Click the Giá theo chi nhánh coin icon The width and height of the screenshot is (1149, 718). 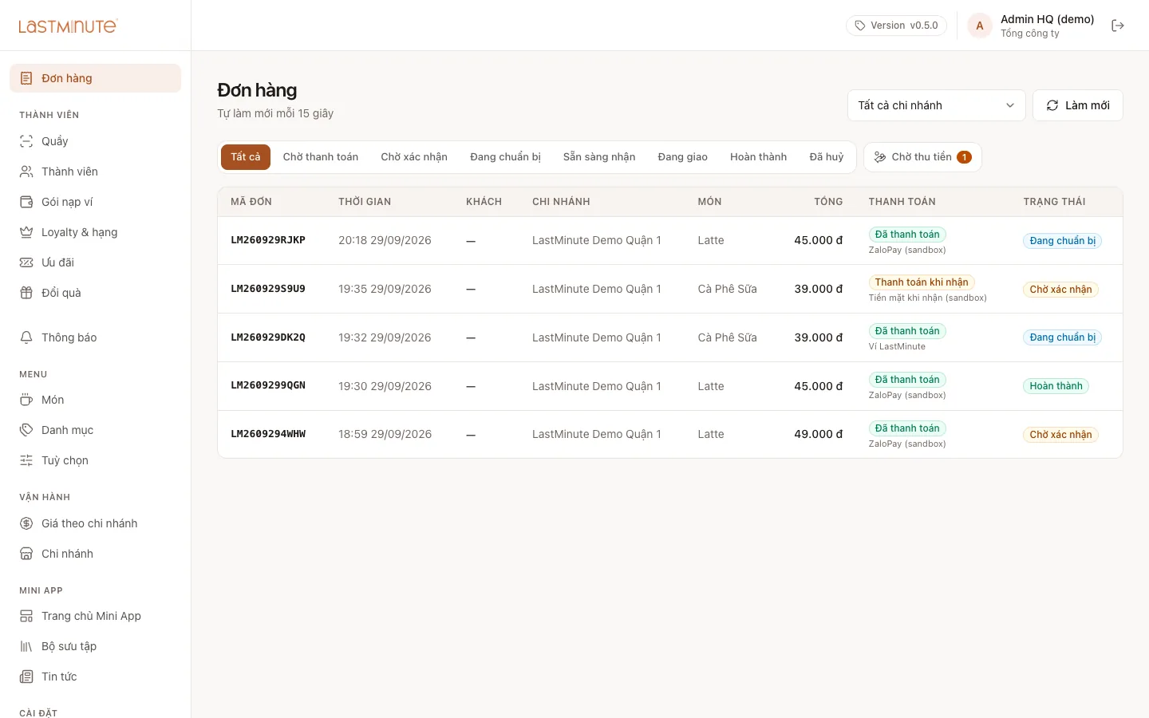pos(26,523)
